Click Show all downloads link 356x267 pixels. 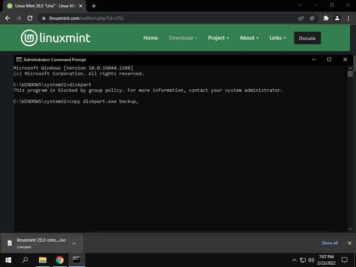click(x=330, y=243)
